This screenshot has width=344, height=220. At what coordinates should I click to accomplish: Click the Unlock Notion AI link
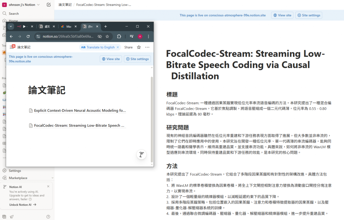pos(23,205)
